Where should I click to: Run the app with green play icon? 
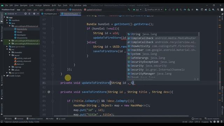tap(166, 9)
